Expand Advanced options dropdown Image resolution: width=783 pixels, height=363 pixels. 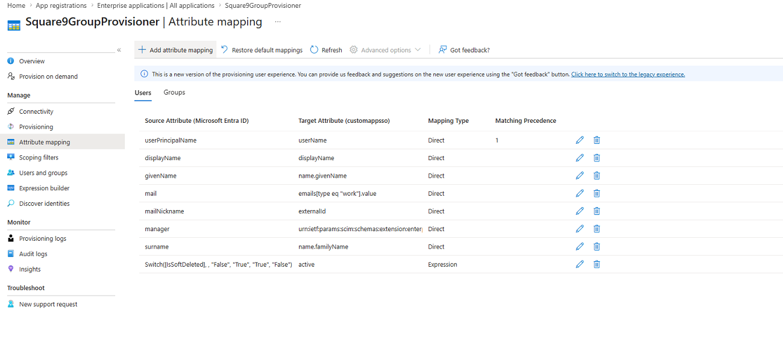[x=385, y=50]
